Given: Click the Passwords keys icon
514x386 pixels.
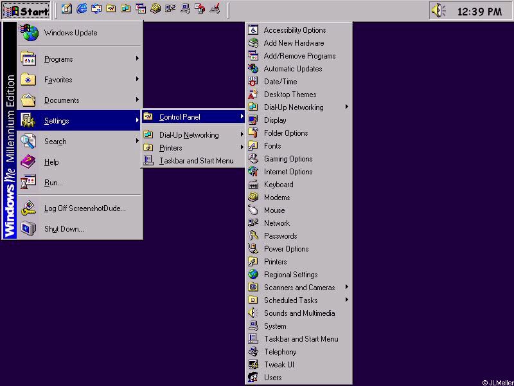Looking at the screenshot, I should pos(253,235).
